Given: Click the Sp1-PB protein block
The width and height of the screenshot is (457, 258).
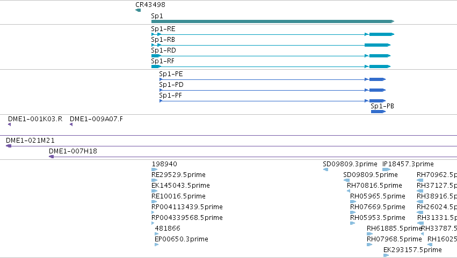Looking at the screenshot, I should (x=378, y=112).
